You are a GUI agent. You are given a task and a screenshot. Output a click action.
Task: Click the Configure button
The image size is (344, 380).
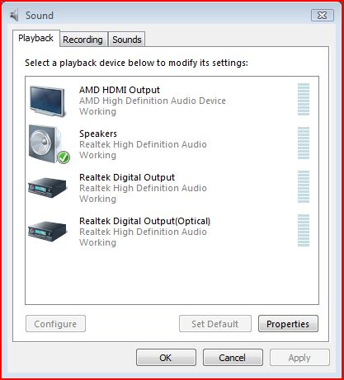click(x=55, y=324)
